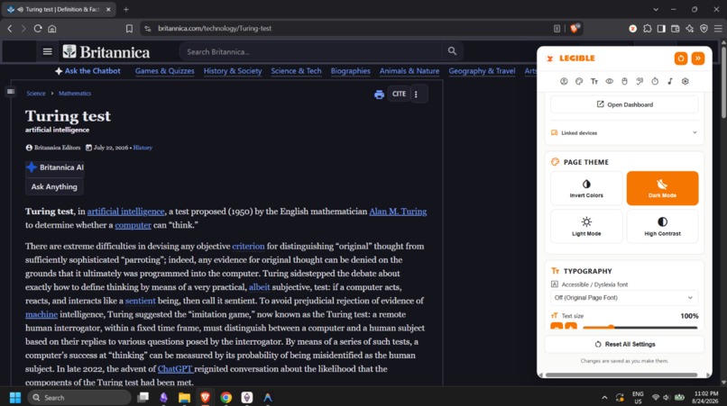Image resolution: width=727 pixels, height=406 pixels.
Task: Click the CITE button
Action: tap(399, 94)
